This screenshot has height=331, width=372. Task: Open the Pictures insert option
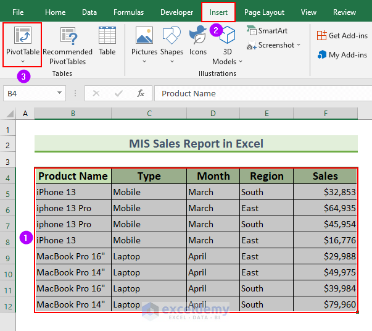tap(144, 41)
